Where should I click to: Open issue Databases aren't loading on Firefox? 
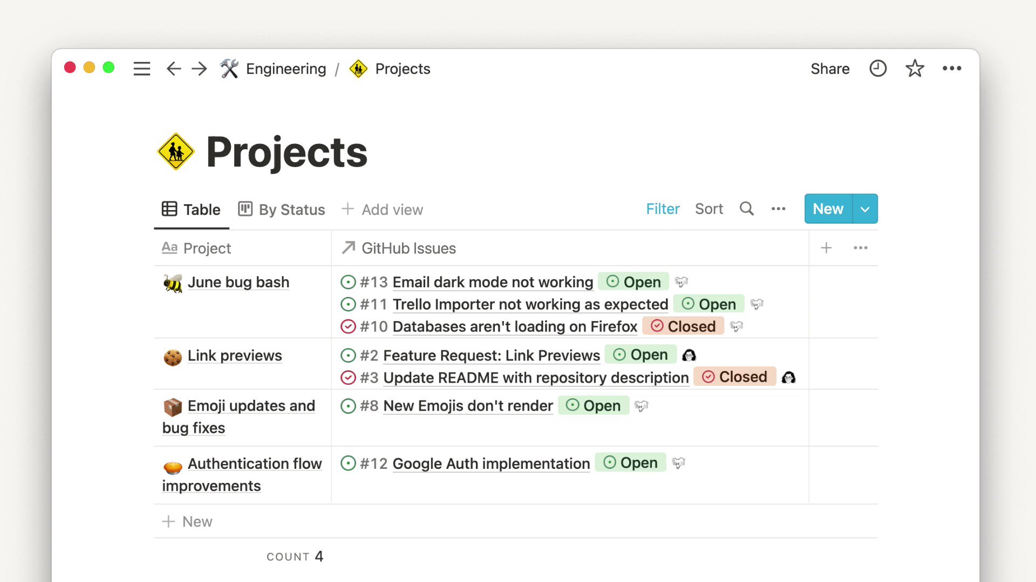point(515,327)
